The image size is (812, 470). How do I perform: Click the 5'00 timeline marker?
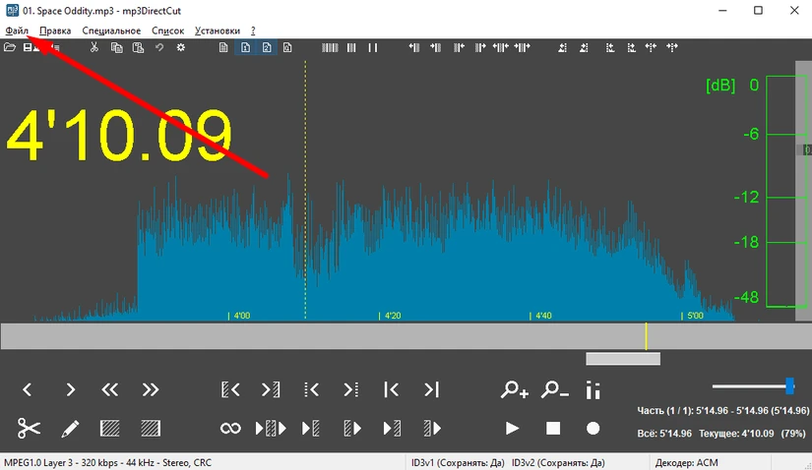click(692, 316)
